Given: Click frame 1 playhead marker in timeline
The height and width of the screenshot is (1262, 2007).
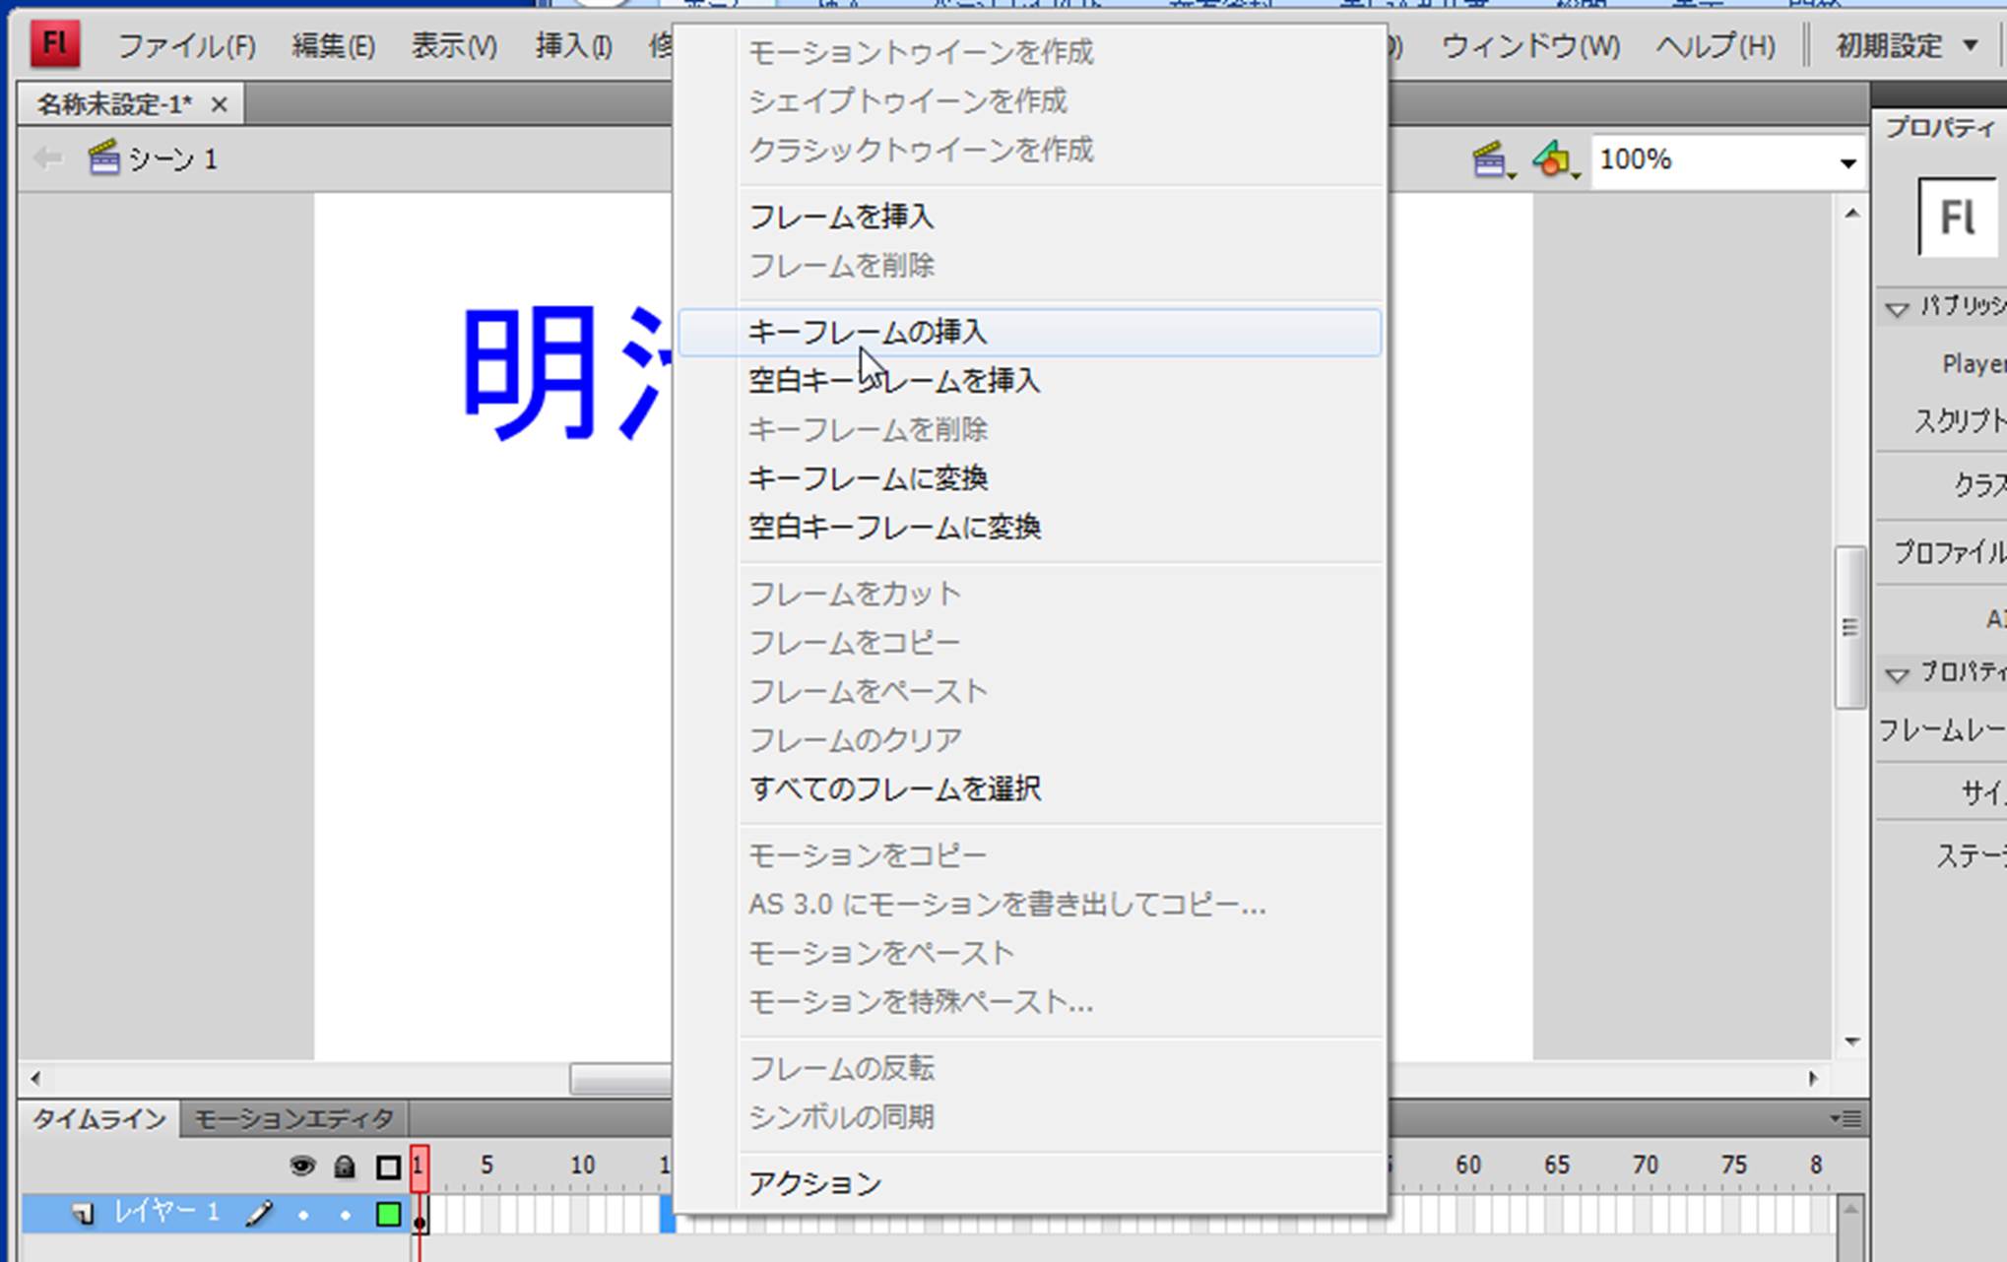Looking at the screenshot, I should point(420,1167).
